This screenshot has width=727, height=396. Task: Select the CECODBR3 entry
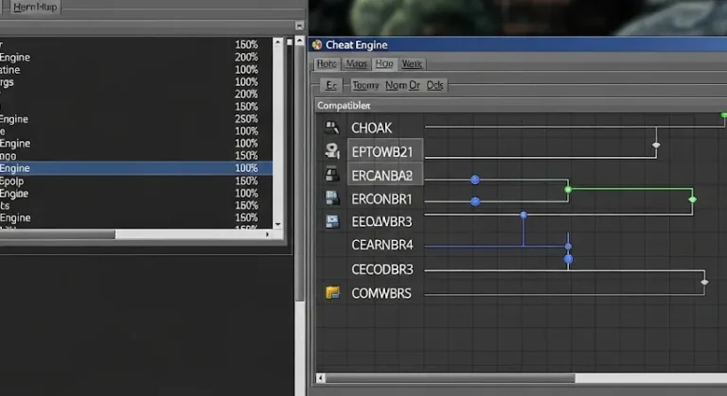click(x=382, y=269)
